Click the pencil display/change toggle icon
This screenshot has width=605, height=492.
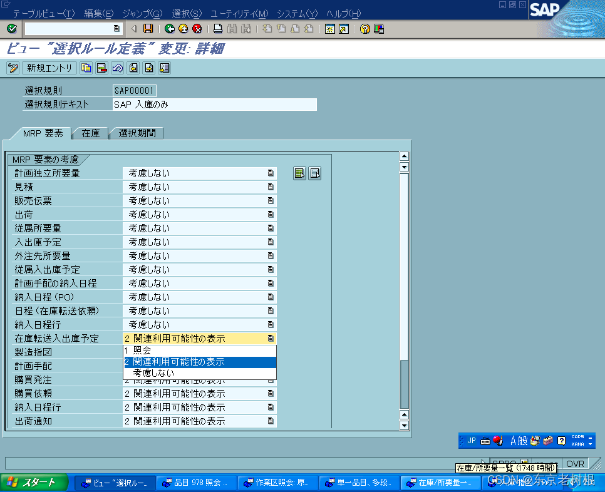pos(13,68)
